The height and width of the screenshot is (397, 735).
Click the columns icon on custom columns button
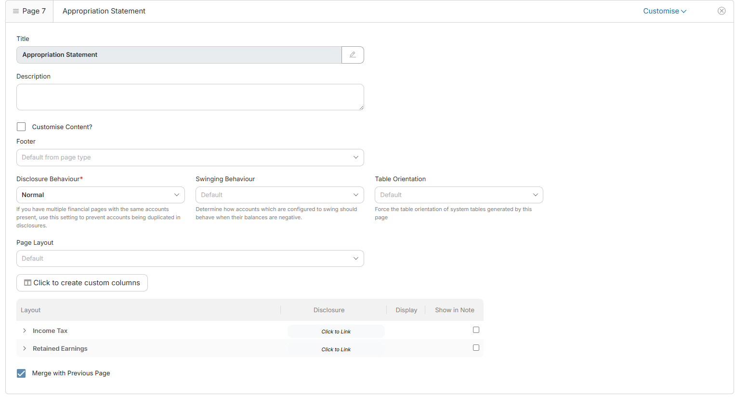click(x=28, y=283)
